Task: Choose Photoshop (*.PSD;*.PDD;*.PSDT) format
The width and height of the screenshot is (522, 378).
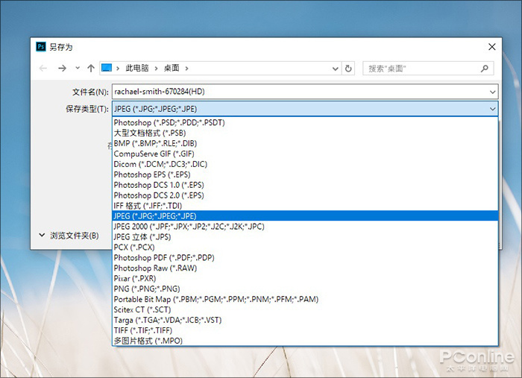Action: [x=305, y=122]
